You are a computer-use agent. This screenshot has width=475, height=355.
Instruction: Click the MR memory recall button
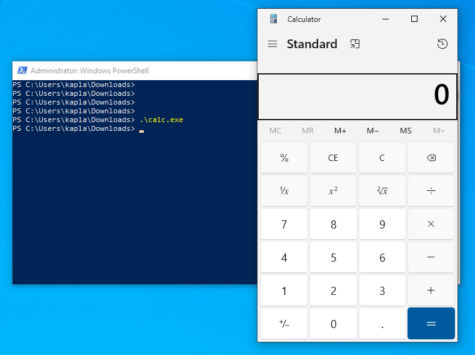tap(307, 131)
